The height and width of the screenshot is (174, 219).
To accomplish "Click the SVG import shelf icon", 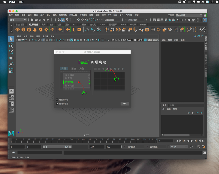I will 79,30.
